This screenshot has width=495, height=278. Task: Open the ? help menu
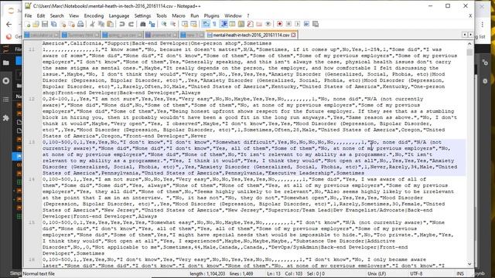248,15
